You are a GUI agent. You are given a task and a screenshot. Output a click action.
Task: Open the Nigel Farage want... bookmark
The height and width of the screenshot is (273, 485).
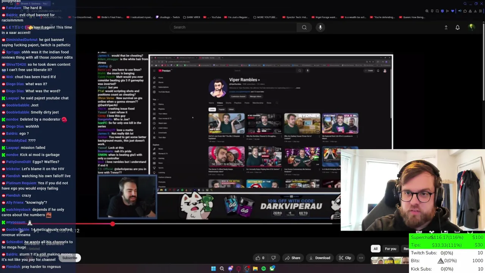[324, 17]
